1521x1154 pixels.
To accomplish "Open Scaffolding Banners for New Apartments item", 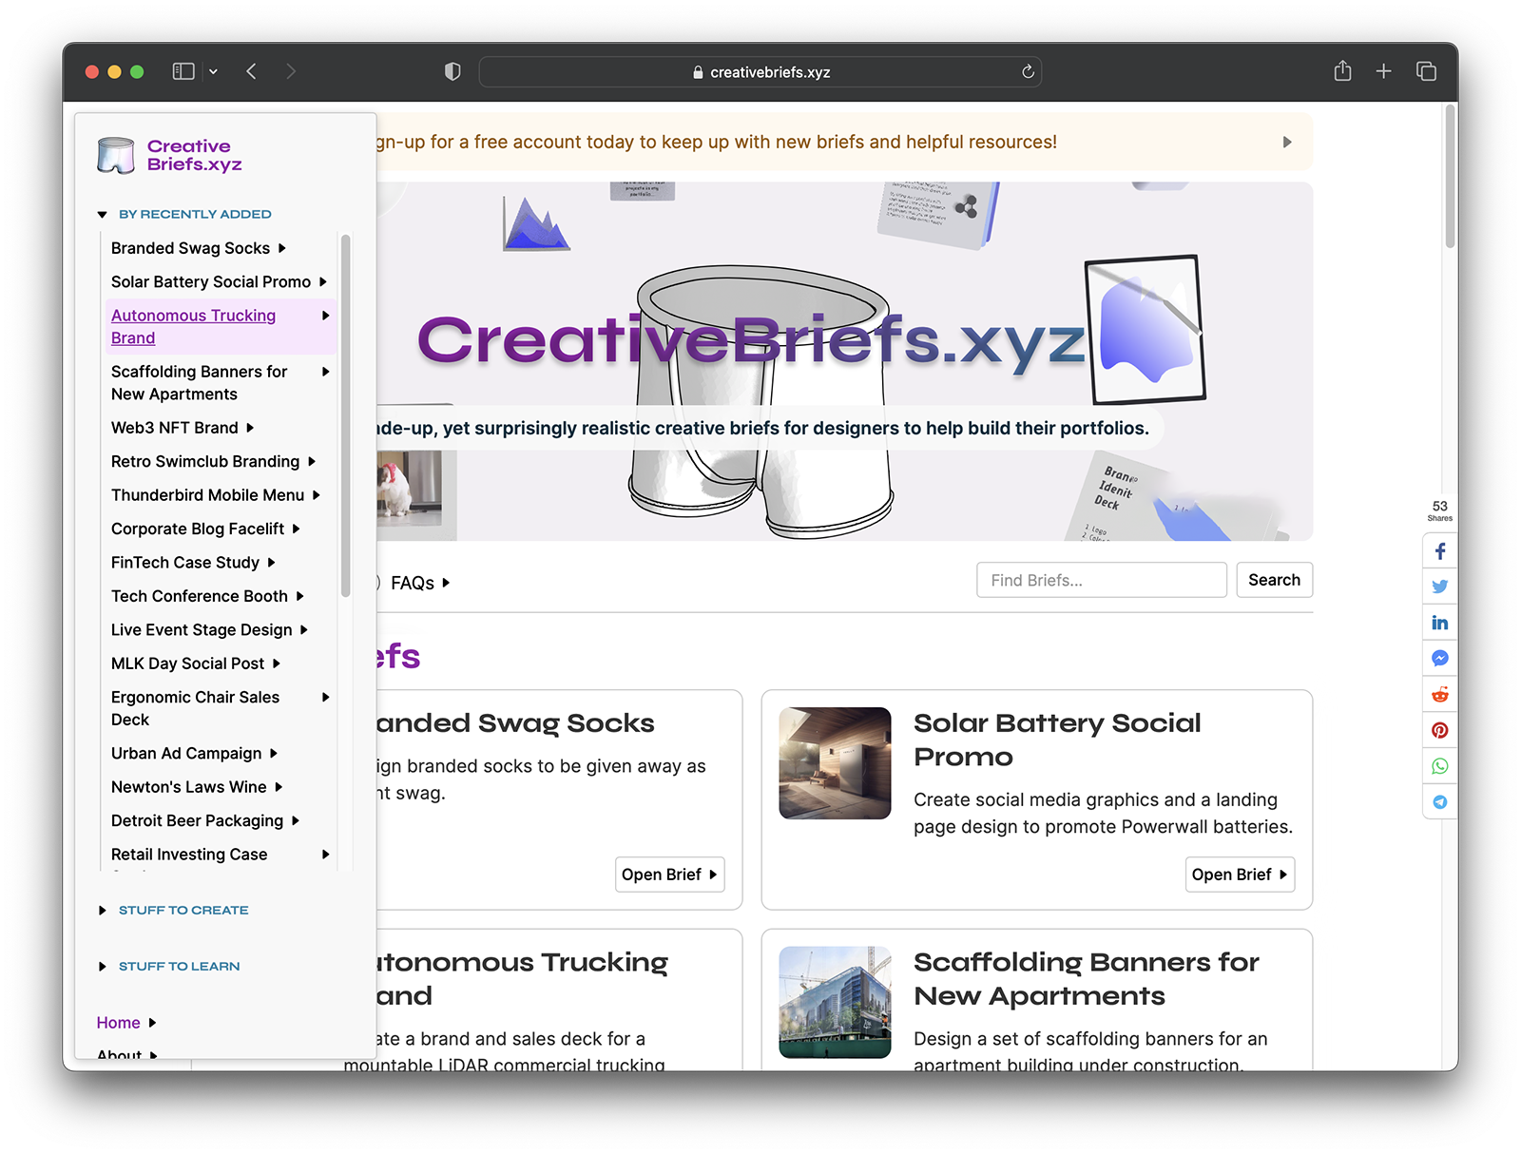I will pos(220,383).
